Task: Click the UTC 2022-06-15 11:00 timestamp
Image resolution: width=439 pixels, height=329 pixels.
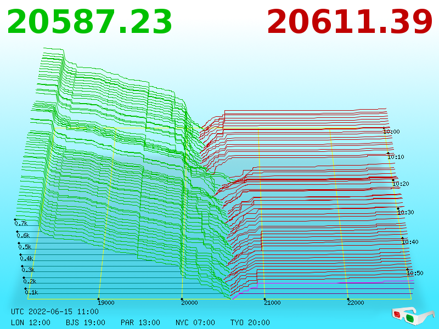Action: point(55,311)
